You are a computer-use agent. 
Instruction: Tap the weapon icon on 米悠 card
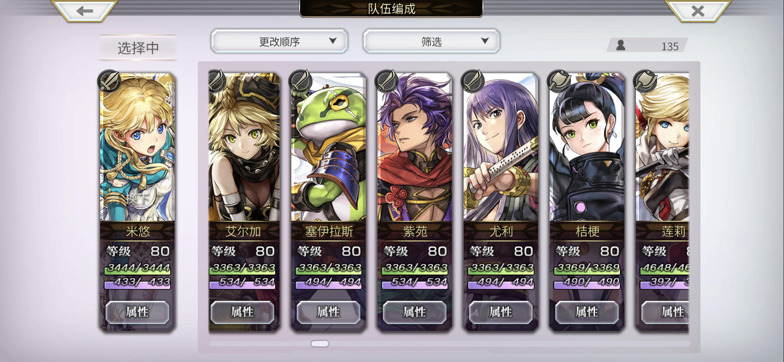(109, 81)
